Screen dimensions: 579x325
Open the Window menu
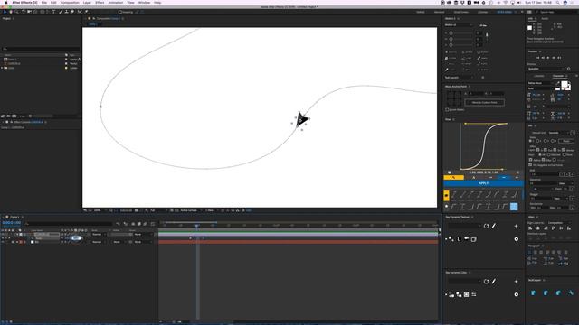[x=144, y=2]
